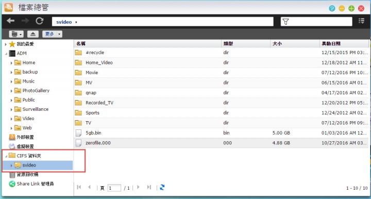Go back with the left arrow button
The height and width of the screenshot is (199, 371).
click(x=11, y=21)
